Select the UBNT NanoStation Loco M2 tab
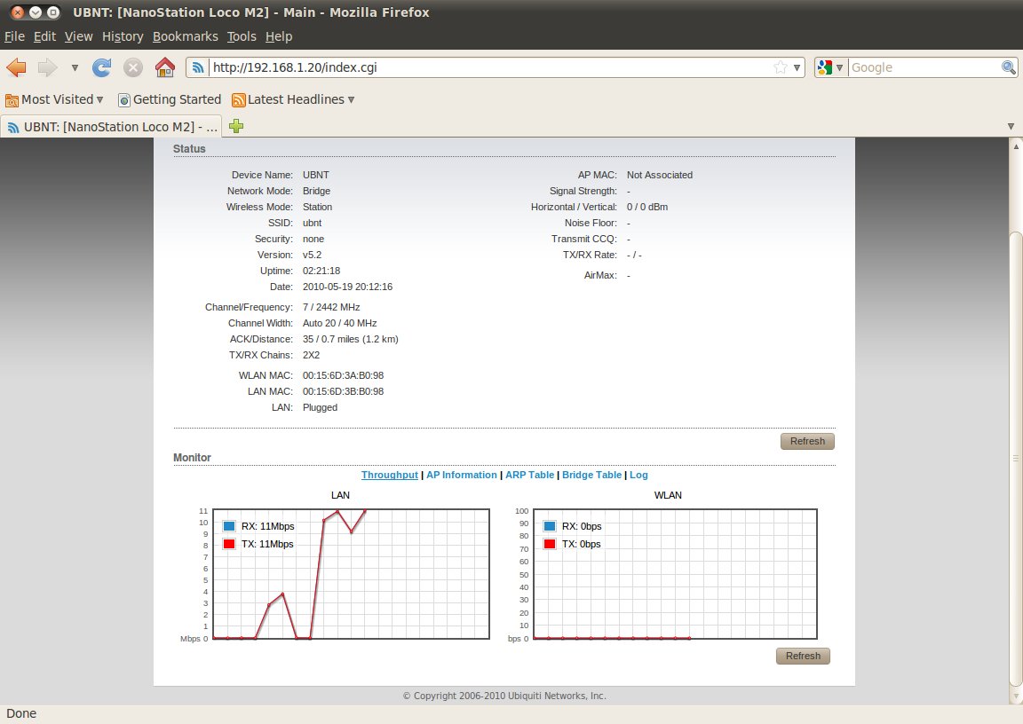 (111, 126)
